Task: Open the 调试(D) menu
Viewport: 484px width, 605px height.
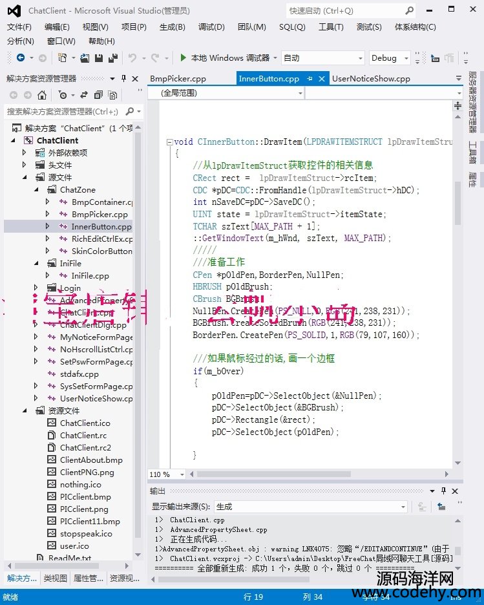Action: click(x=211, y=27)
